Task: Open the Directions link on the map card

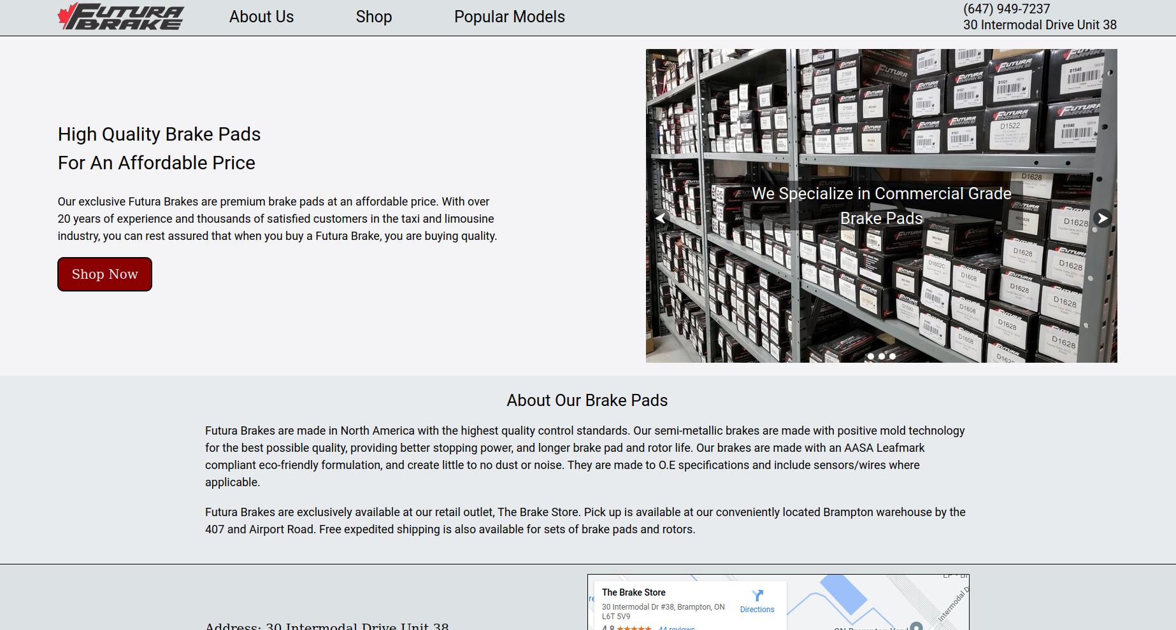Action: [757, 610]
